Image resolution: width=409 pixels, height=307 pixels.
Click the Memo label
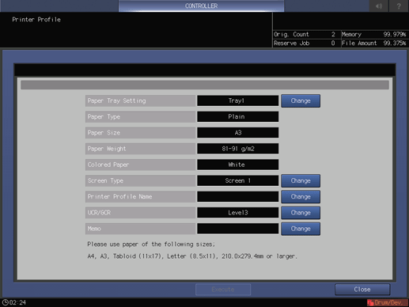(140, 229)
